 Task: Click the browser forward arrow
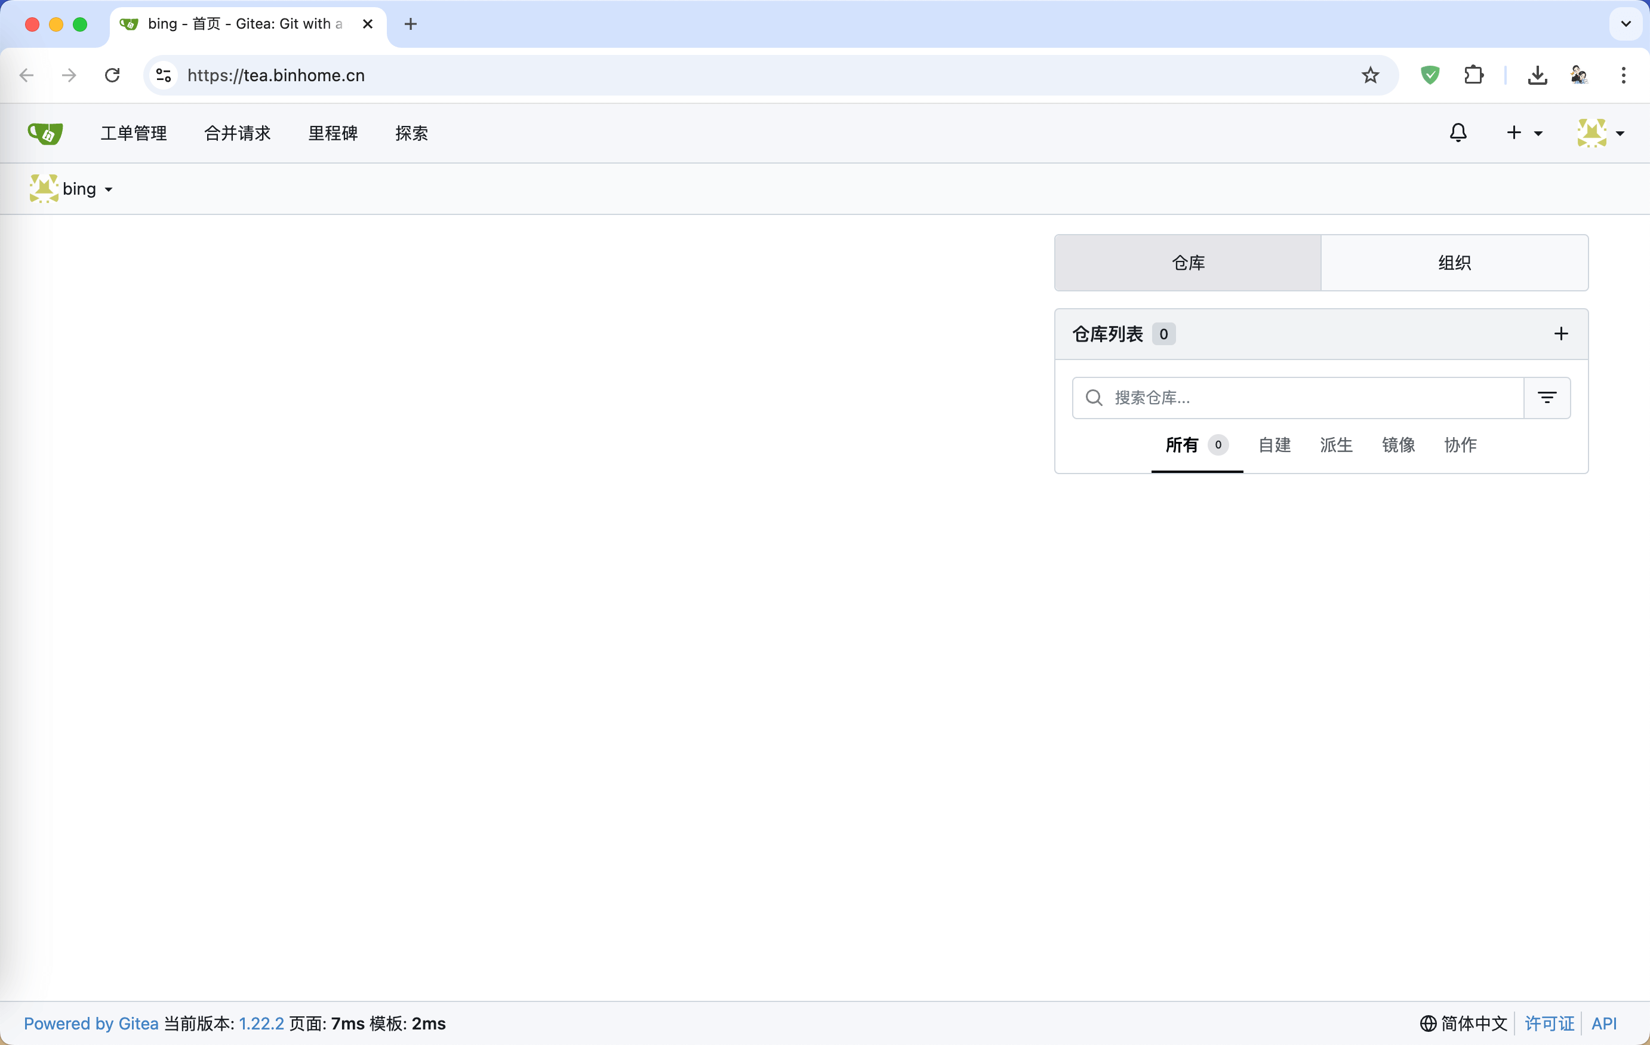(69, 75)
